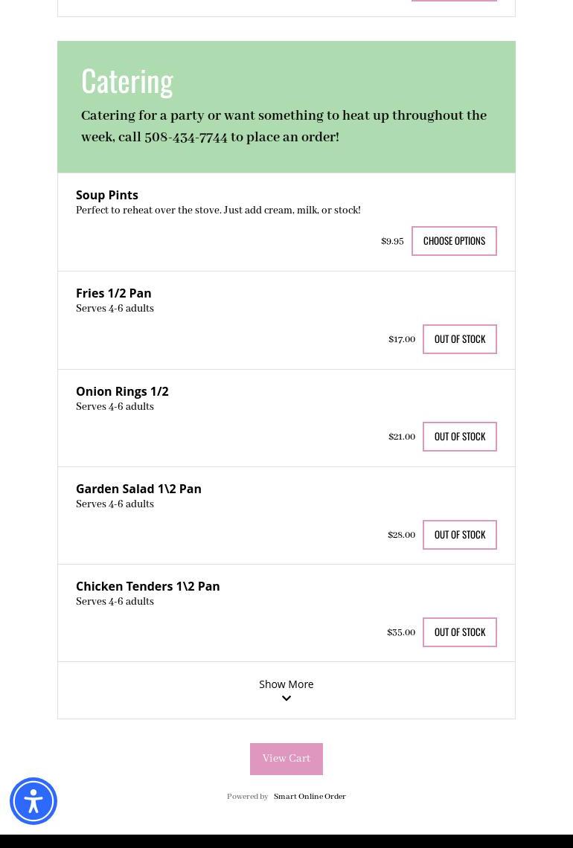Click the phone number 508-434-7744
573x848 pixels.
(185, 137)
